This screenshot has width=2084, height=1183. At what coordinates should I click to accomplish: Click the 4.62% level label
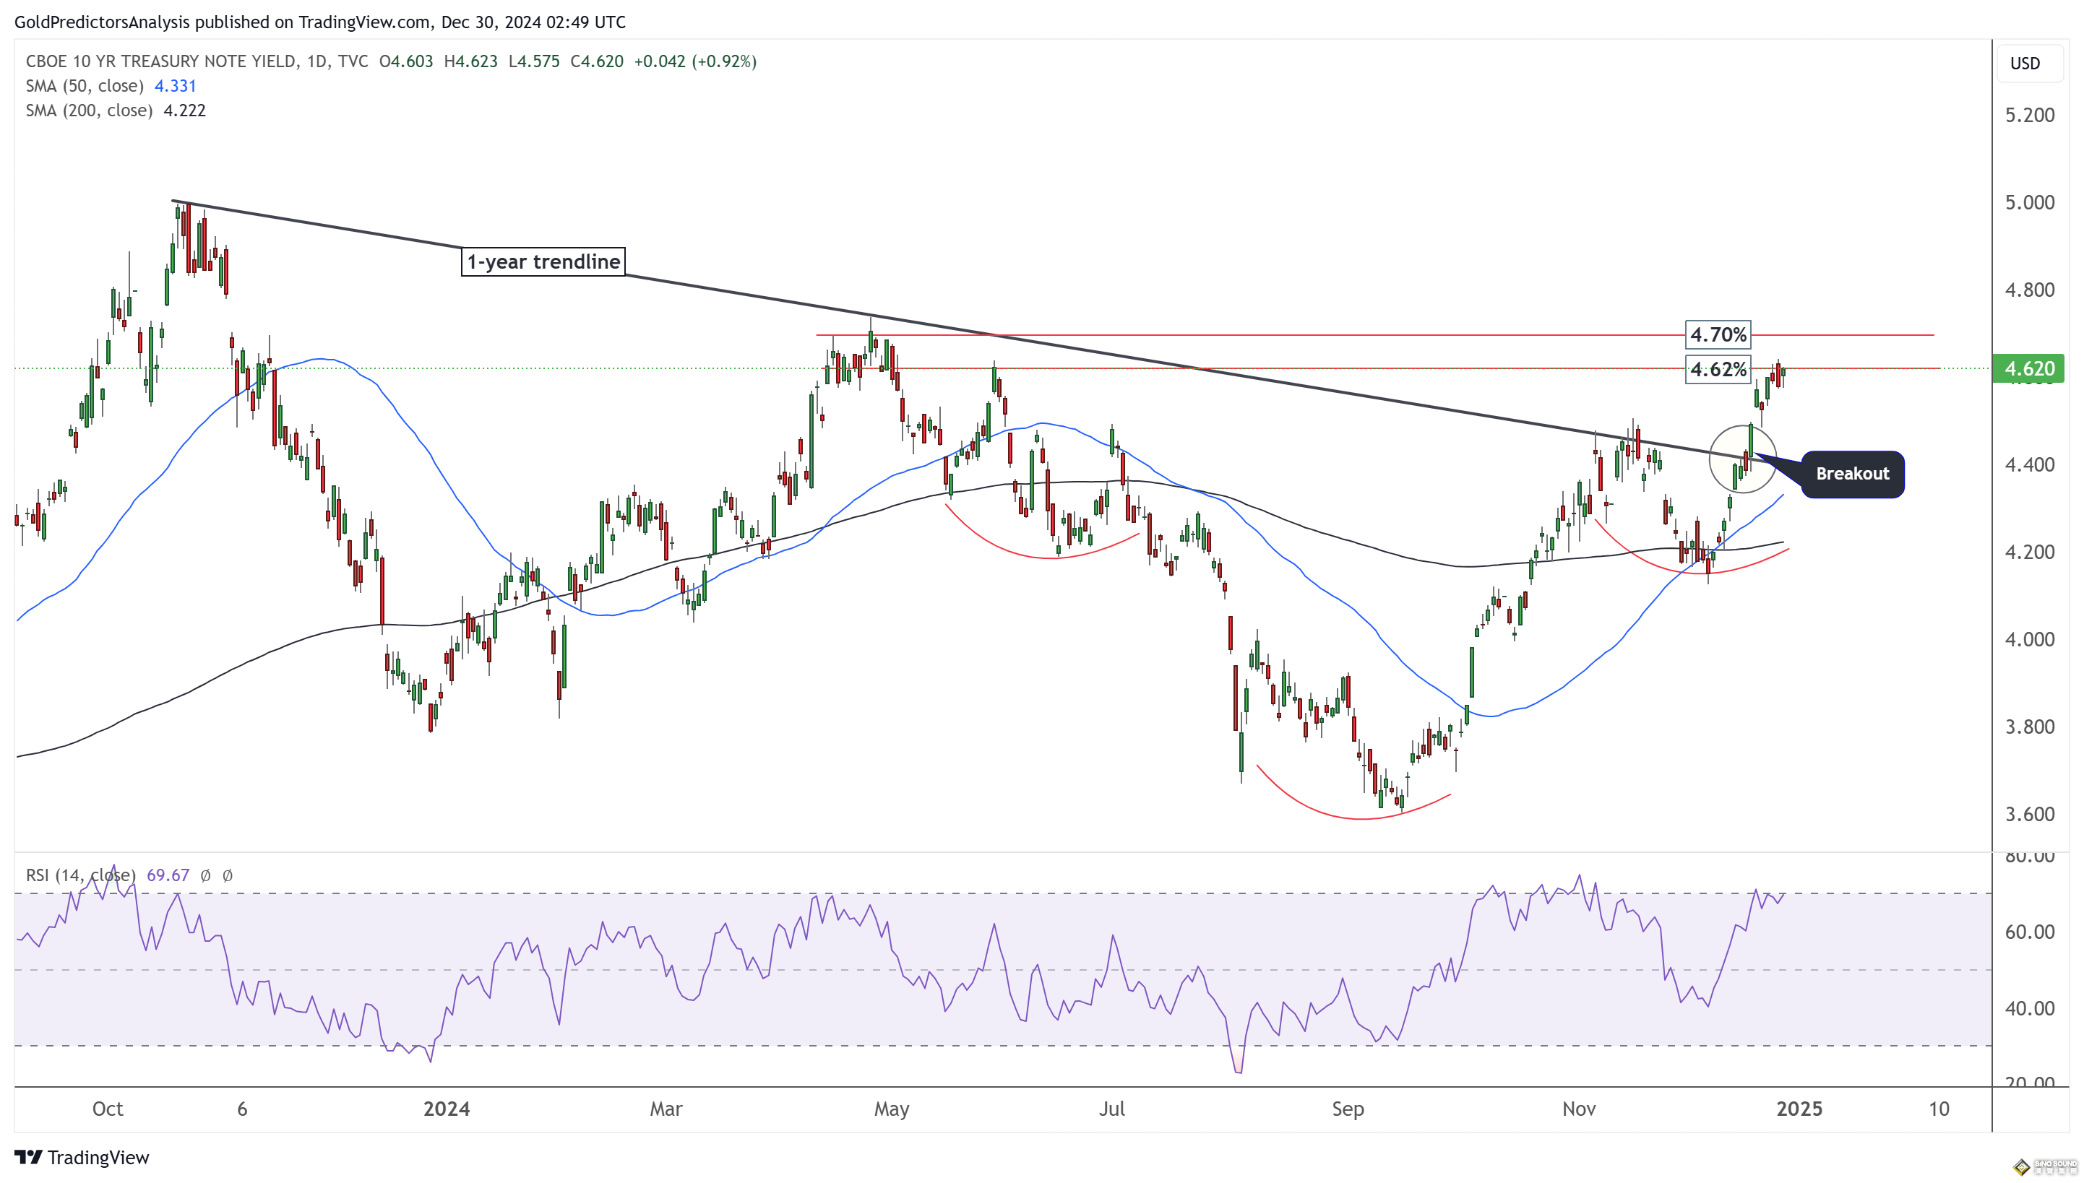pyautogui.click(x=1718, y=370)
